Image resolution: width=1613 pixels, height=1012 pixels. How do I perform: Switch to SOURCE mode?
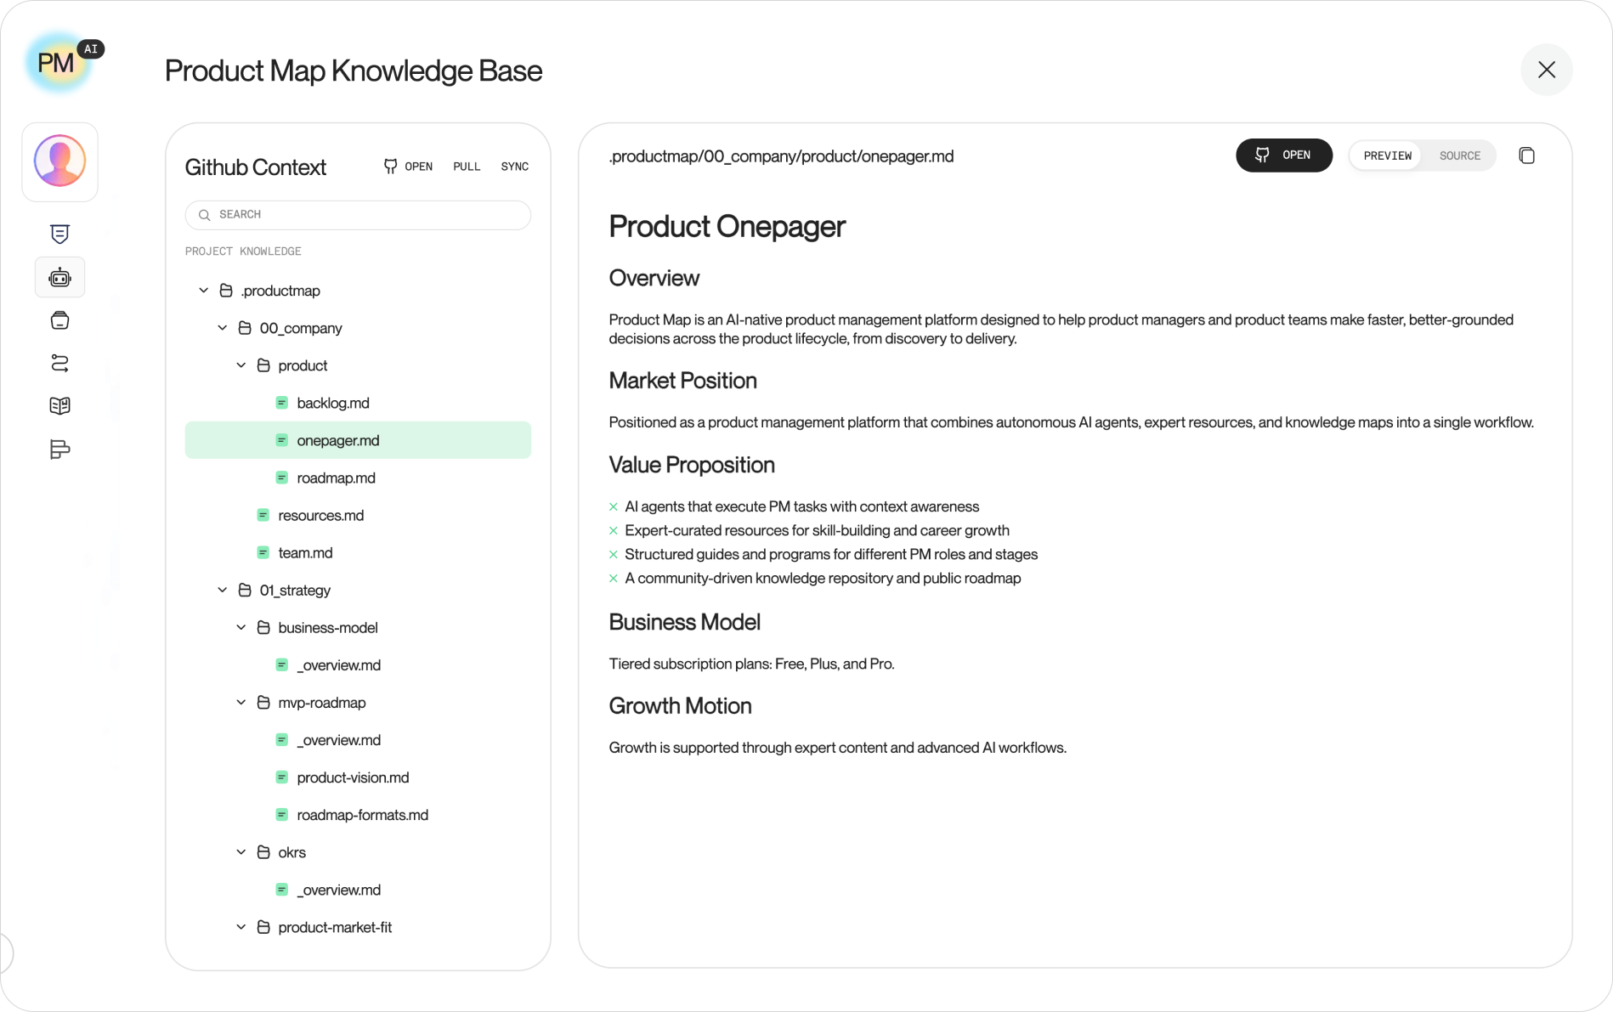pos(1459,155)
